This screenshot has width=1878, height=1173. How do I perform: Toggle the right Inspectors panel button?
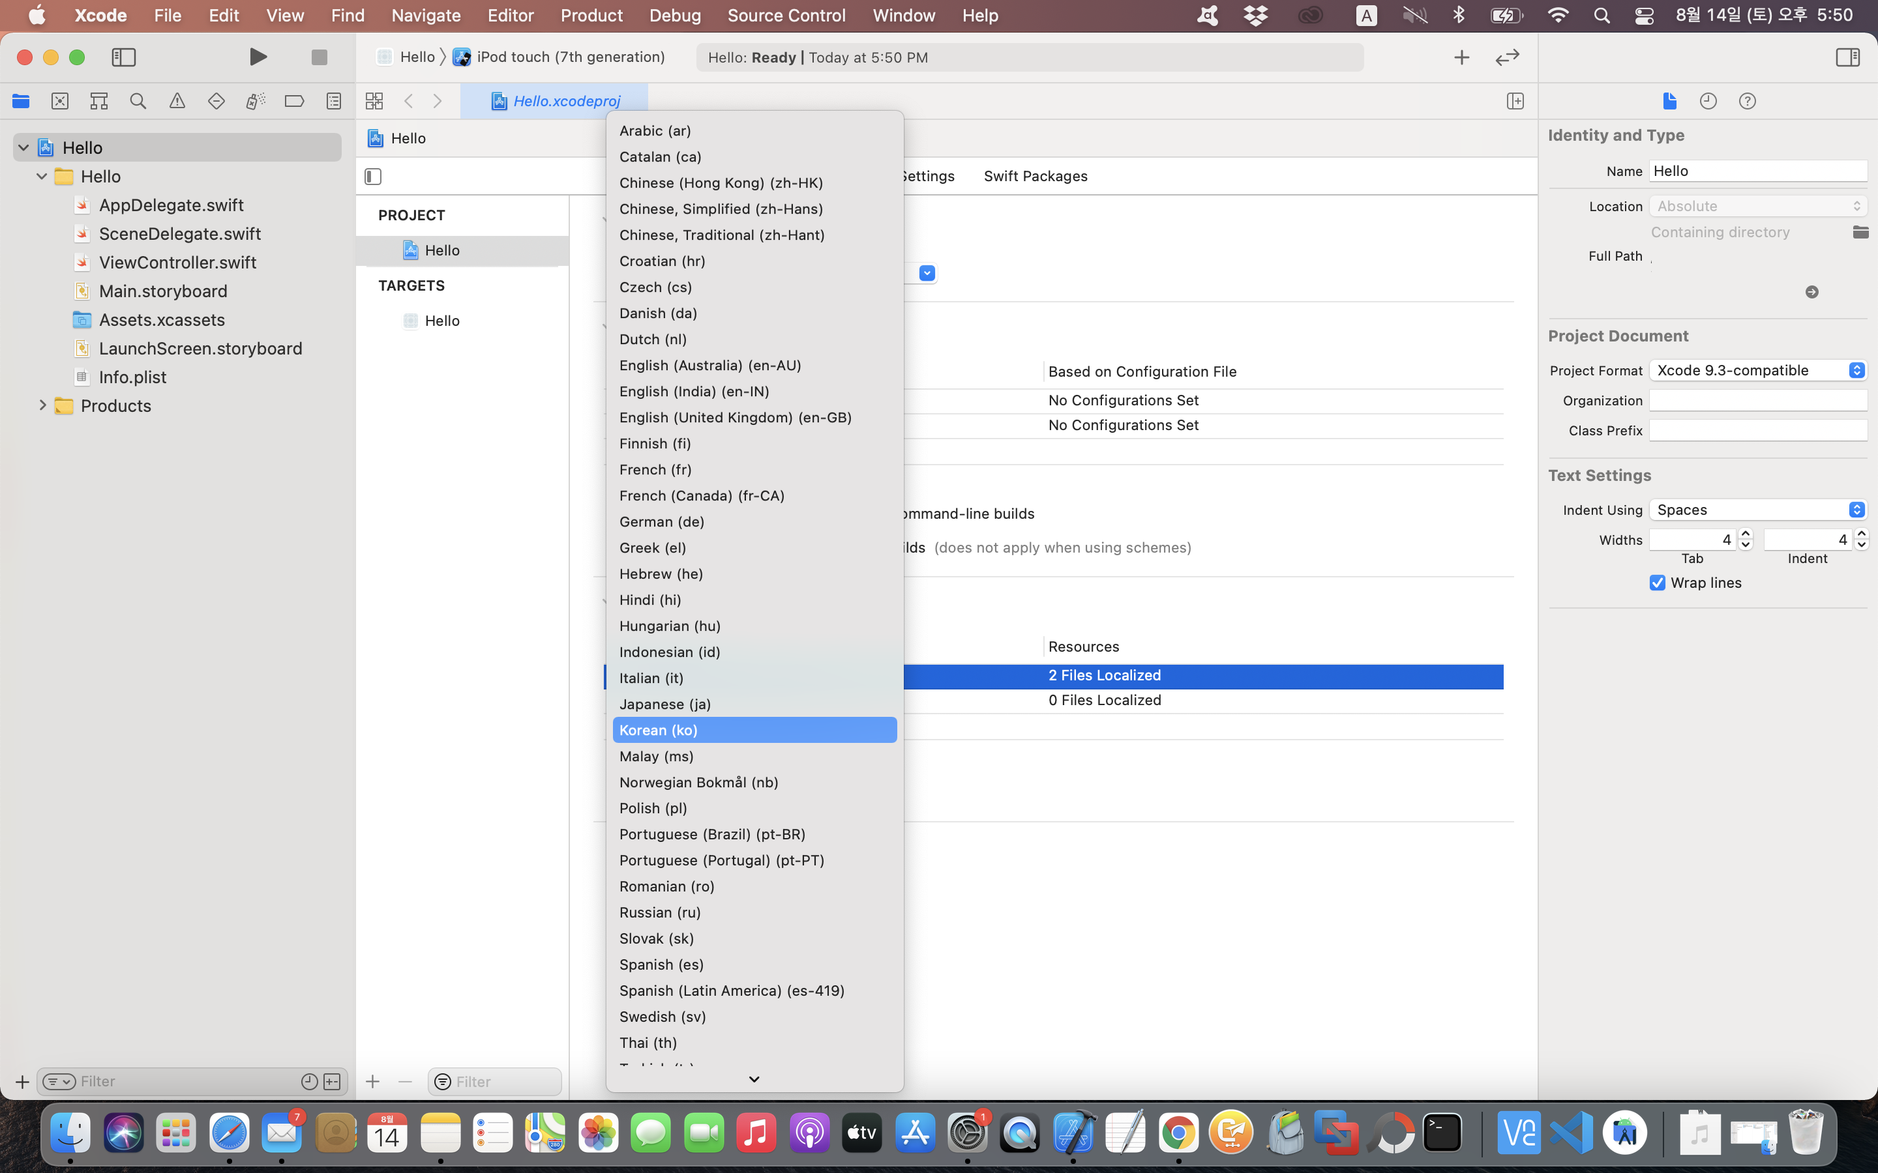[1847, 57]
